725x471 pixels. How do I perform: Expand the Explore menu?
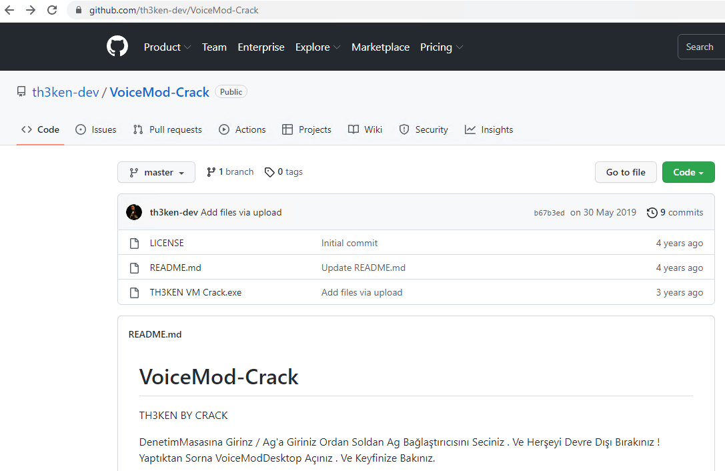pos(317,47)
